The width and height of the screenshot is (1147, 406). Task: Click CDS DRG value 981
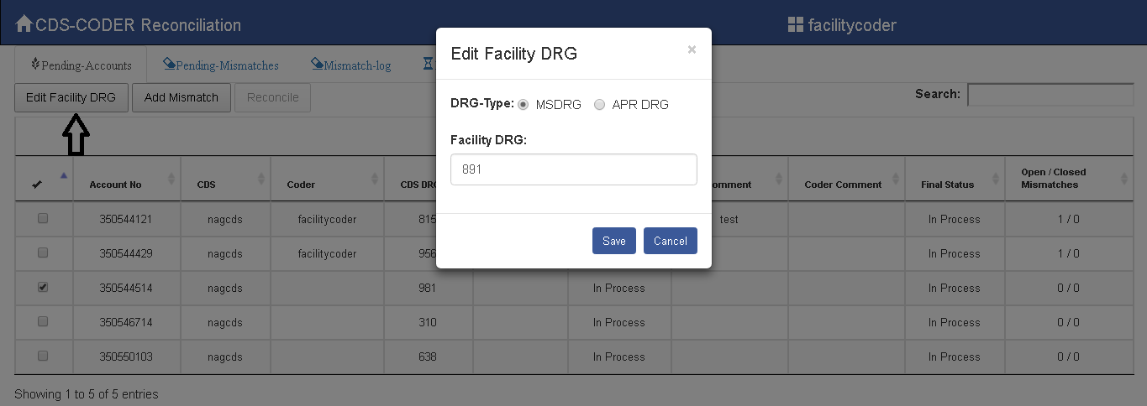428,288
